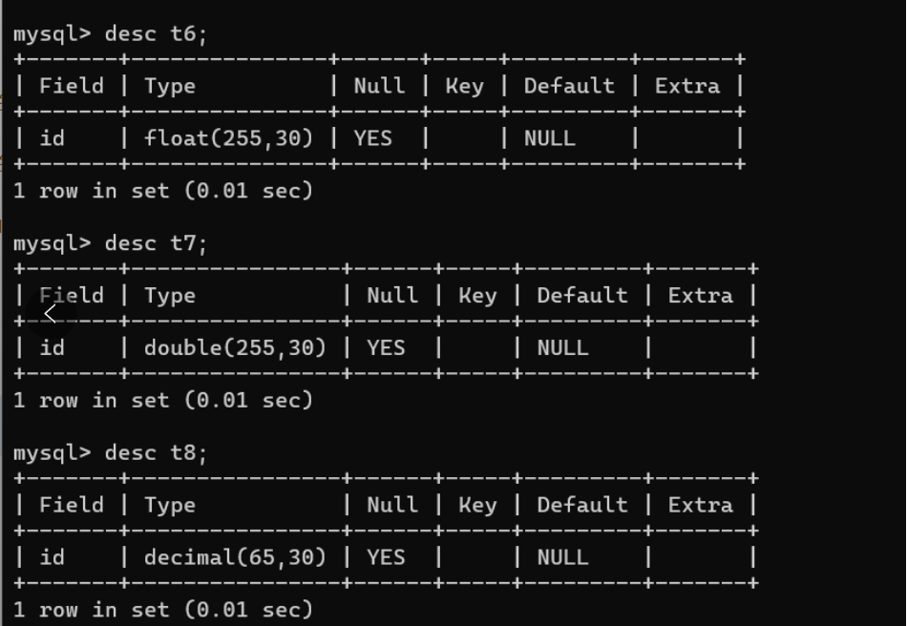The width and height of the screenshot is (907, 626).
Task: Click the Extra header in t8 table
Action: 700,505
